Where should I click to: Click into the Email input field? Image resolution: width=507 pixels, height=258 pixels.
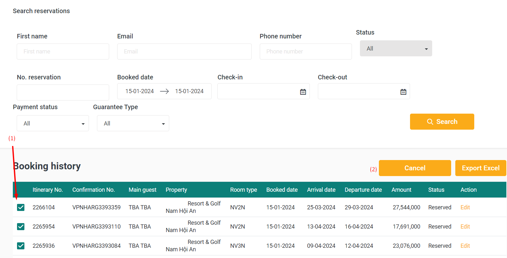[x=184, y=52]
